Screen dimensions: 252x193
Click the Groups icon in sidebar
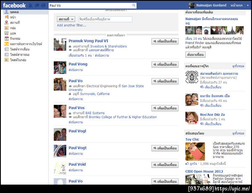[7, 28]
